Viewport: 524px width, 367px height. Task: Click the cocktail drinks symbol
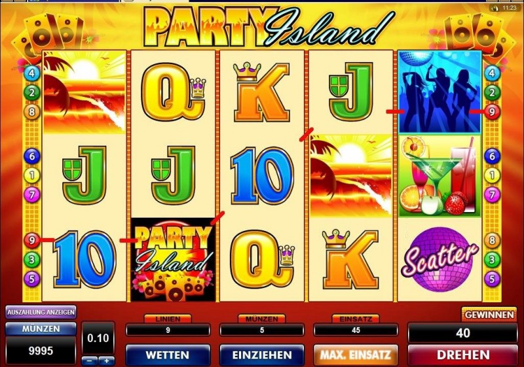pos(440,176)
